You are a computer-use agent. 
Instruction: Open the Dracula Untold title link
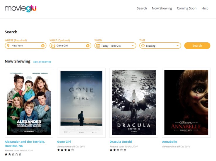click(121, 142)
